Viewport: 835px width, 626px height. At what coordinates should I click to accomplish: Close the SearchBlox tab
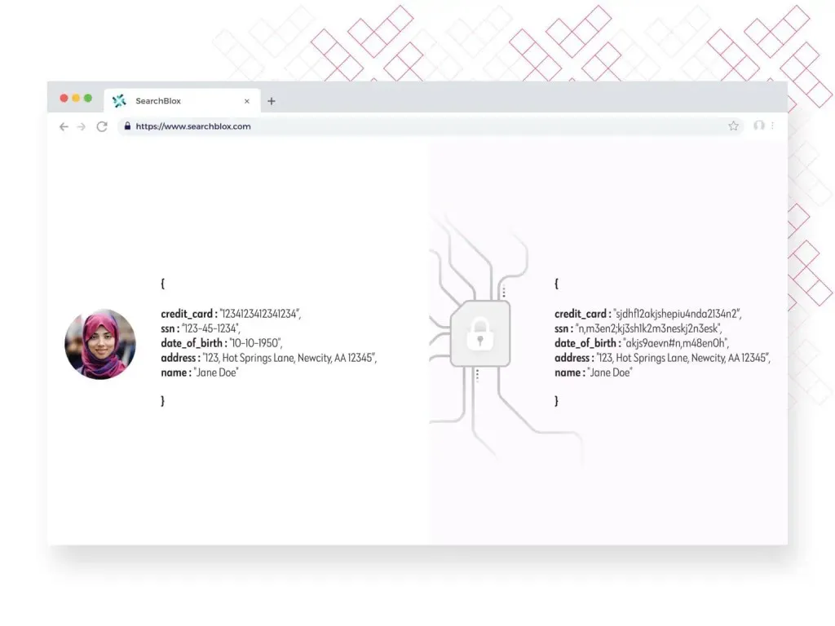coord(246,101)
